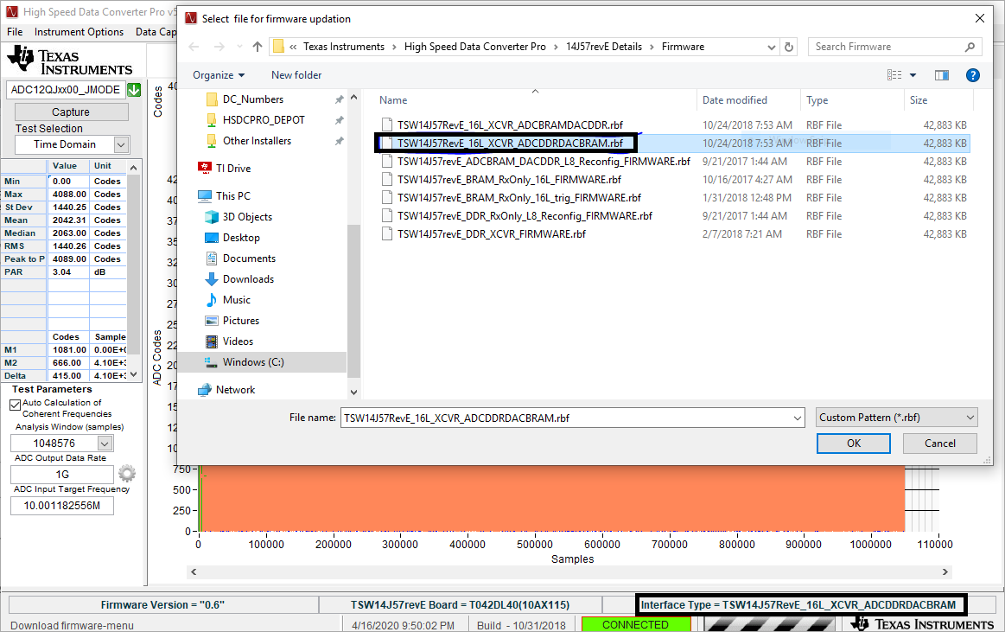Toggle the preview pane icon

tap(942, 75)
